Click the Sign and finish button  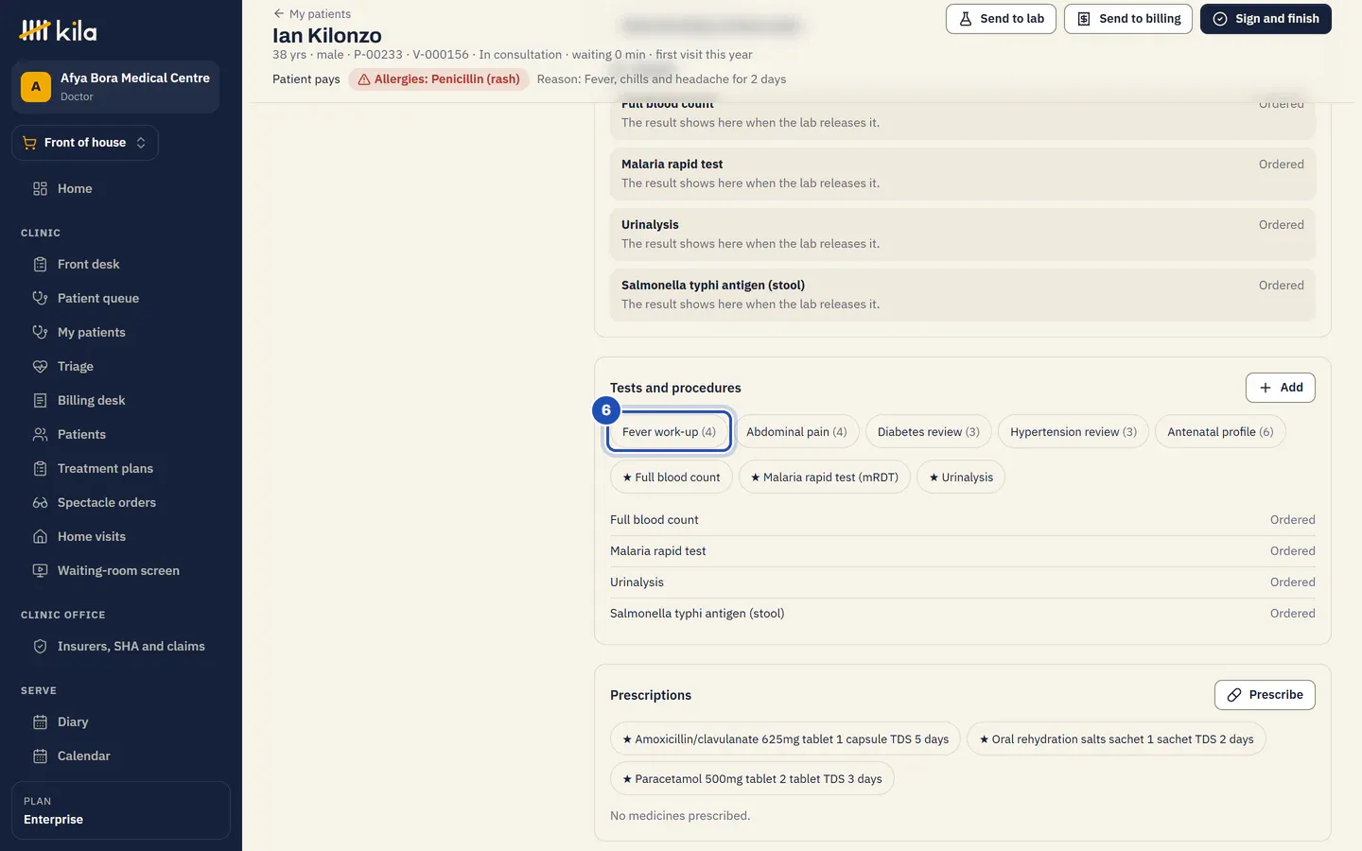1266,19
